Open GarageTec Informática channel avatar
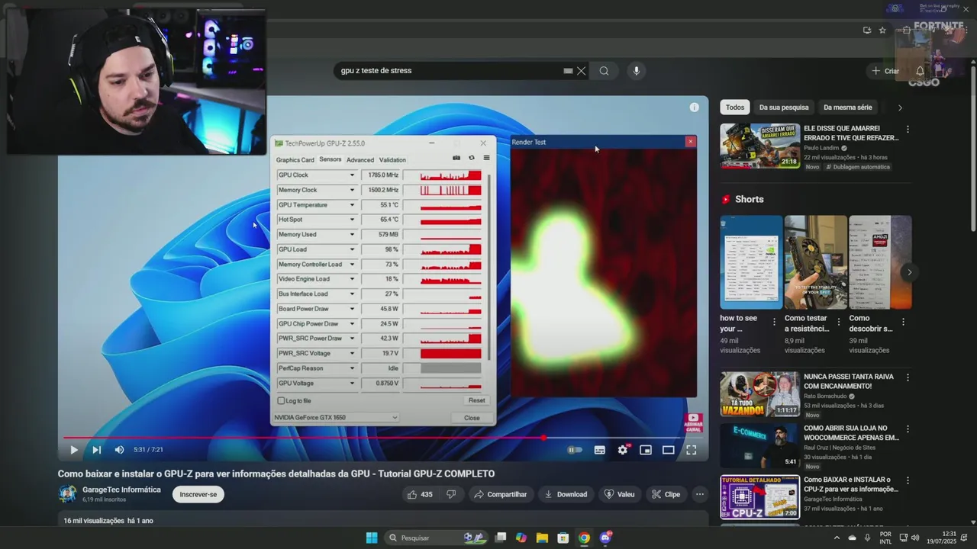The image size is (977, 549). (x=67, y=493)
